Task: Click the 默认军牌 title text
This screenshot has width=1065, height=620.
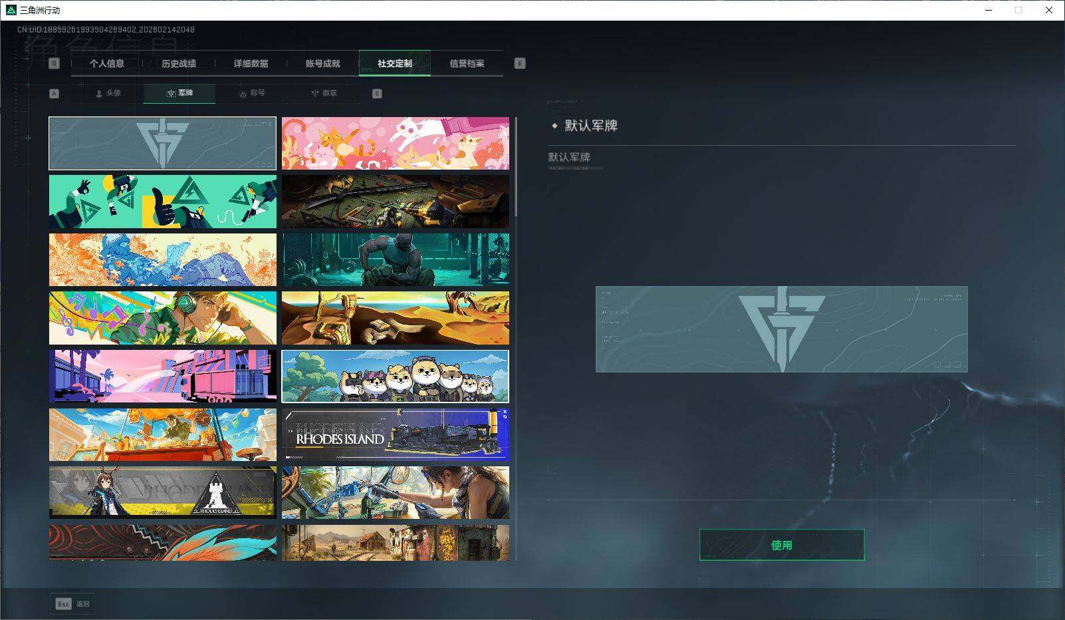Action: click(x=591, y=126)
